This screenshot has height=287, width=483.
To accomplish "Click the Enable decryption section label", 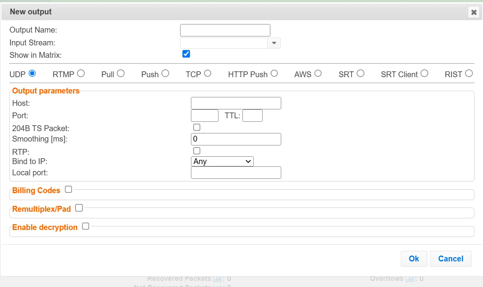I will (x=45, y=227).
